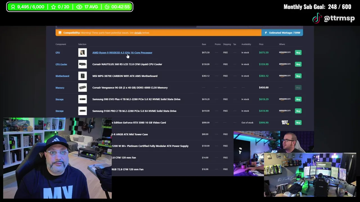Click the Amazon logo in Motherboard row
The height and width of the screenshot is (202, 360).
coord(285,76)
